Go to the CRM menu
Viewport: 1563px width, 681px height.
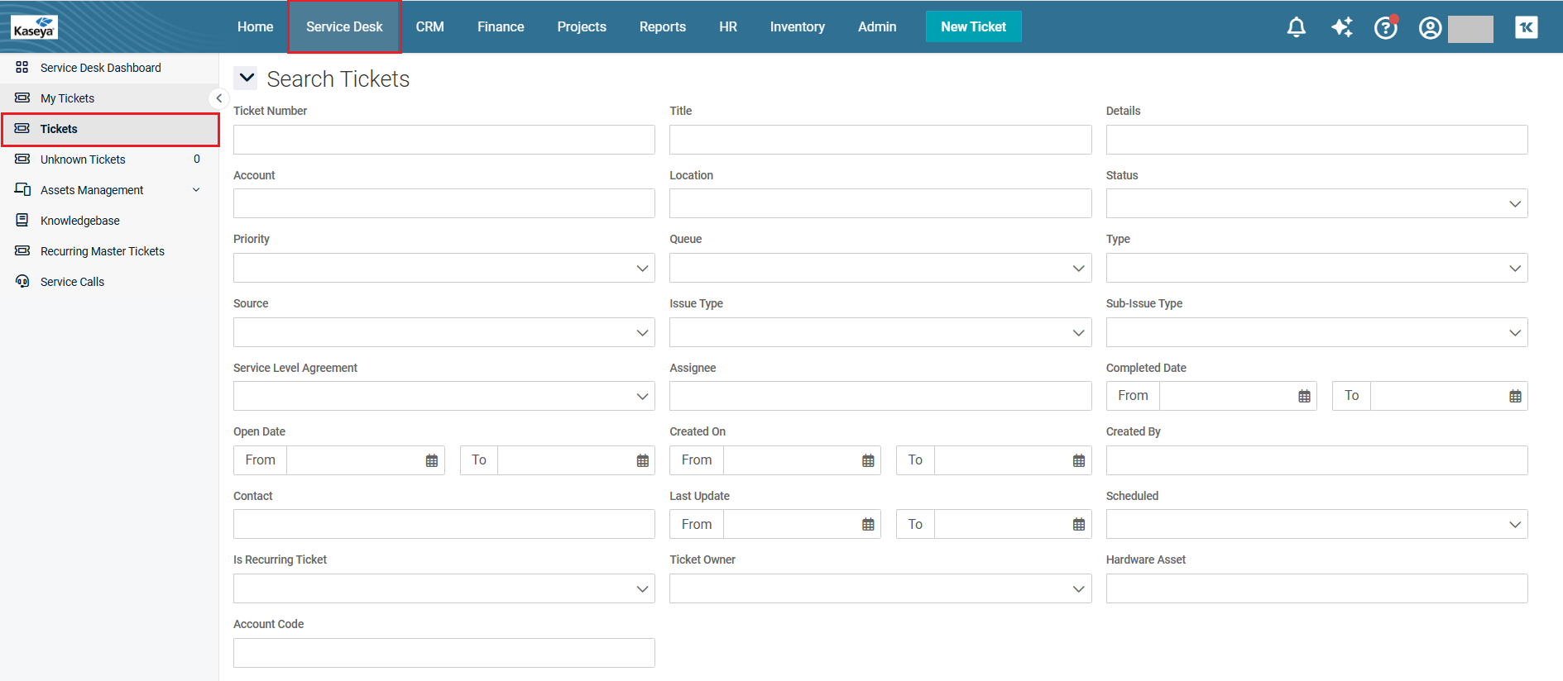429,26
